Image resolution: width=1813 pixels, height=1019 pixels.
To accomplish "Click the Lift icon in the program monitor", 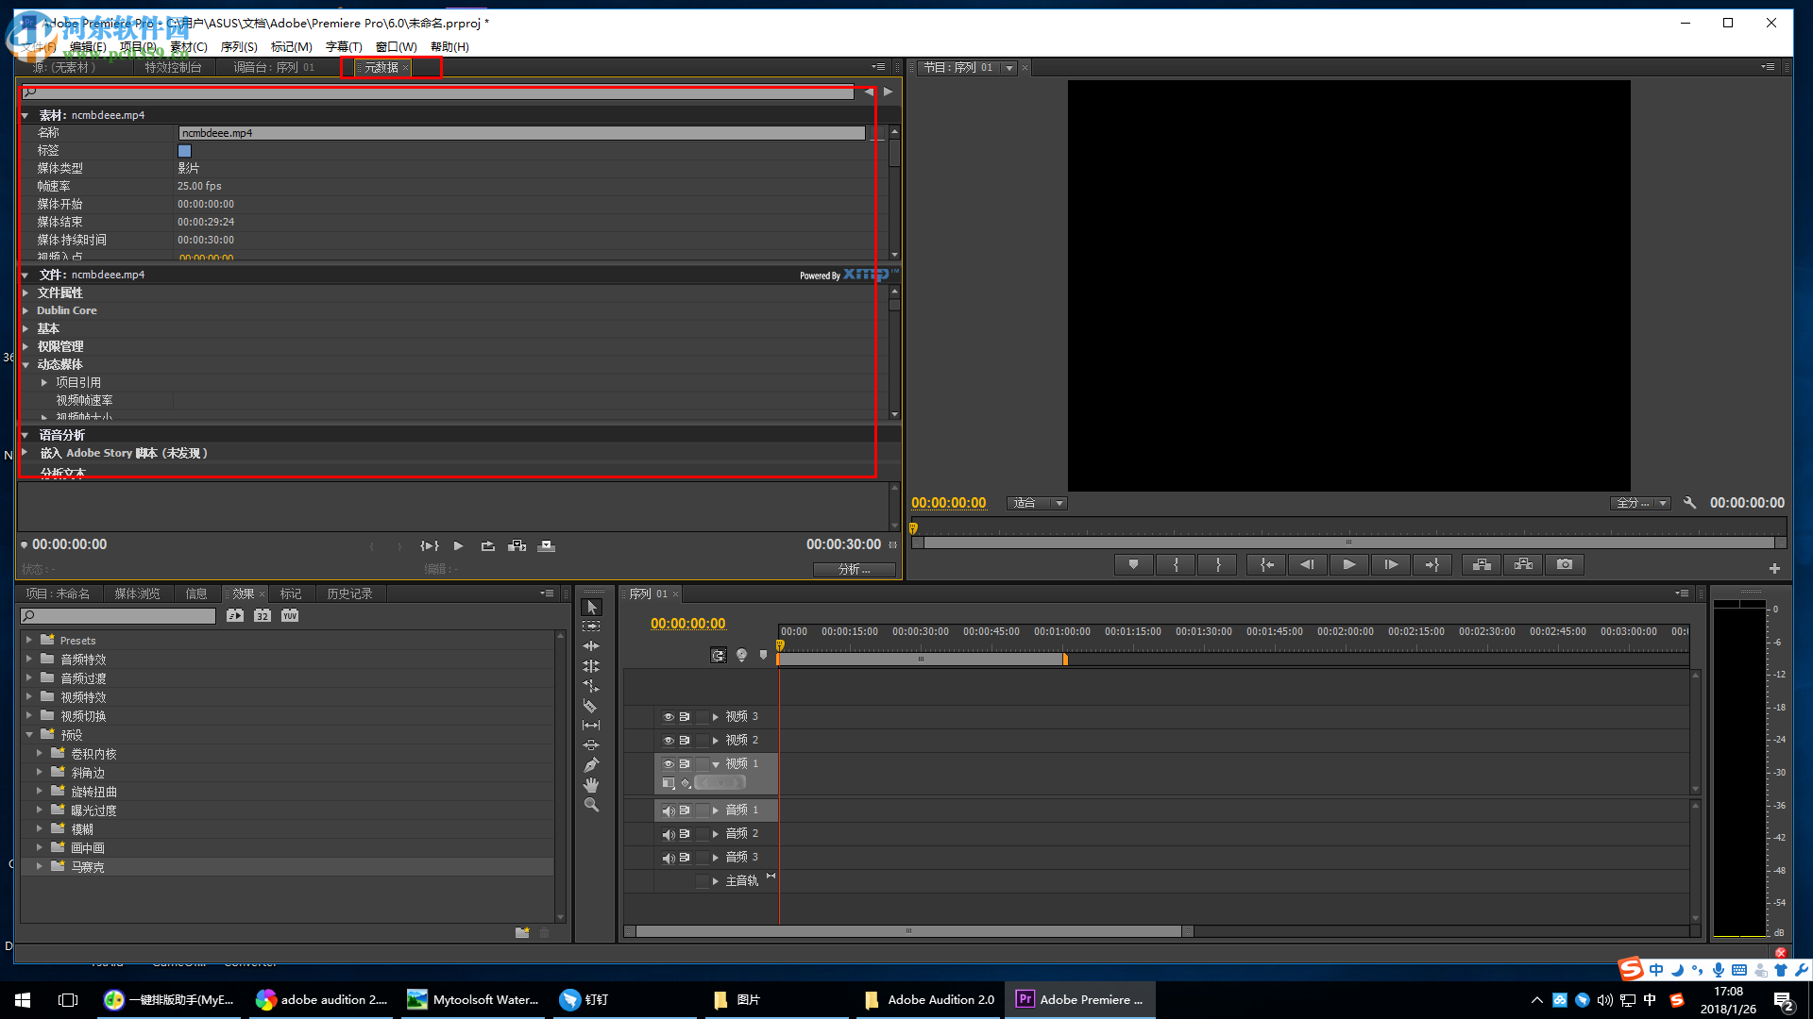I will click(x=1481, y=564).
